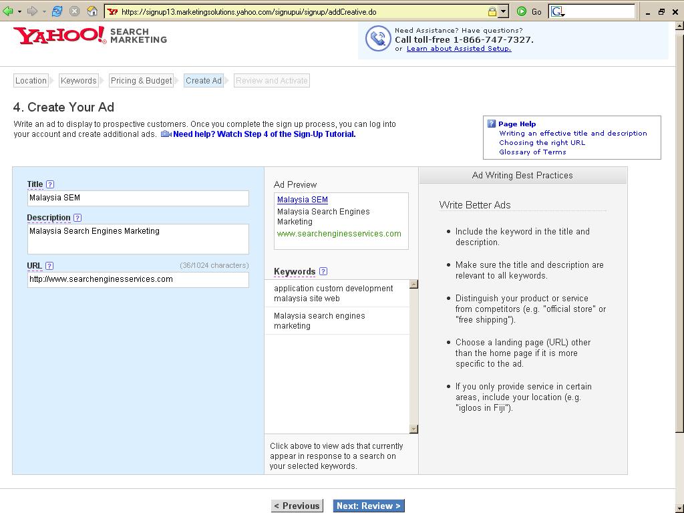The width and height of the screenshot is (684, 513).
Task: Click the Keywords heading label
Action: point(295,271)
